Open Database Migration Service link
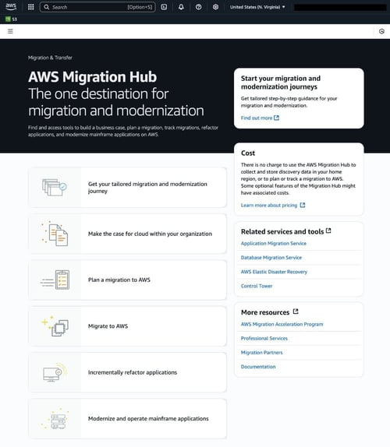Screen dimensions: 390x447 click(271, 258)
